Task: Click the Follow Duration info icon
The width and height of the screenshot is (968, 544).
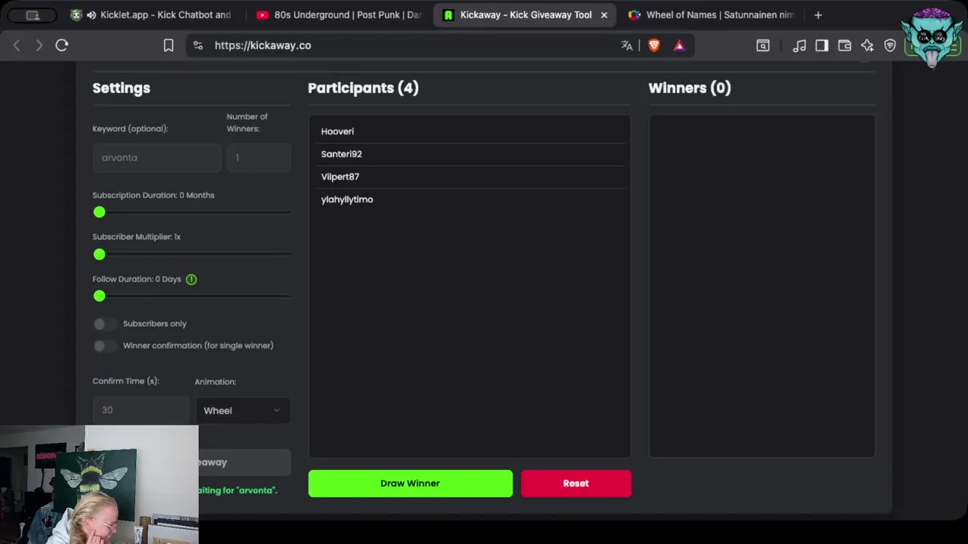Action: click(x=191, y=280)
